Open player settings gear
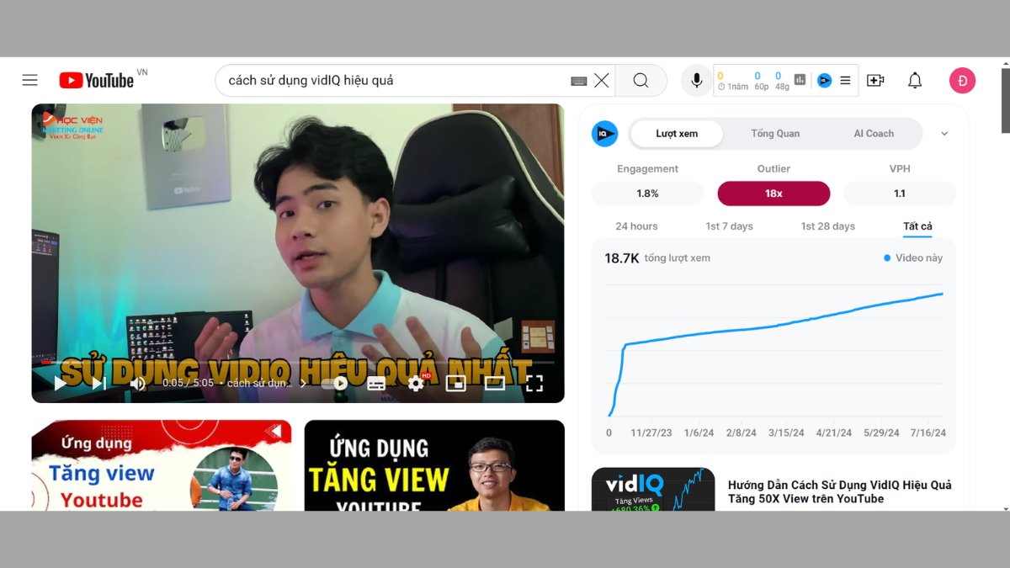The height and width of the screenshot is (568, 1010). 416,384
